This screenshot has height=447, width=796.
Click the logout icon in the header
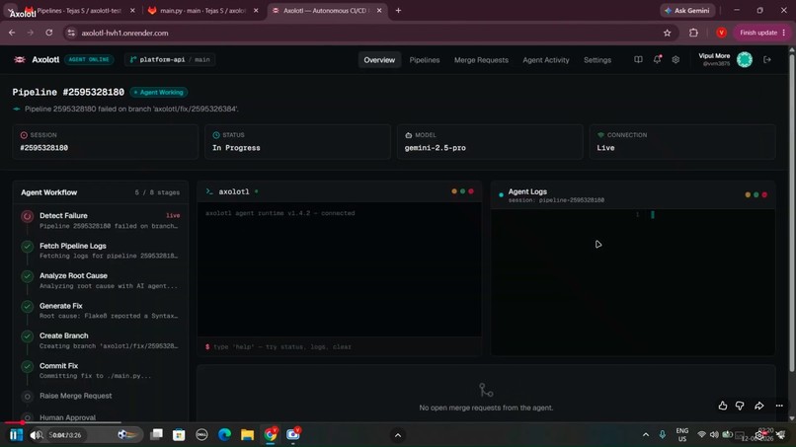click(767, 60)
